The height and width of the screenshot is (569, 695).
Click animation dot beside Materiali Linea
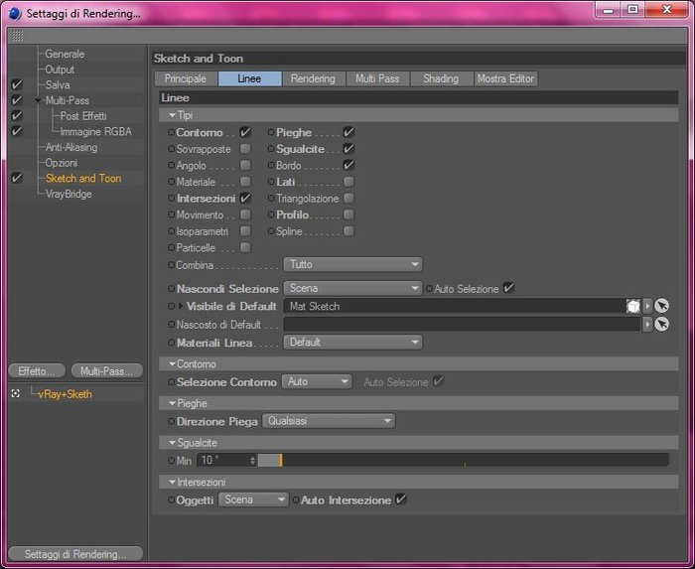point(171,343)
